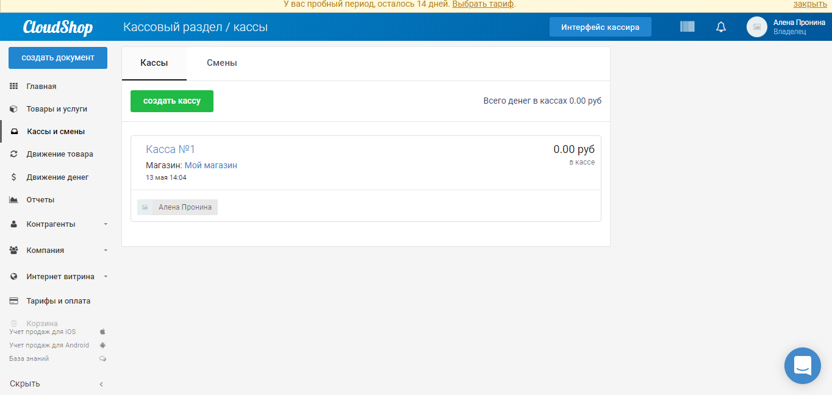The width and height of the screenshot is (832, 395).
Task: Open the Алена Пронина profile avatar
Action: [x=757, y=26]
